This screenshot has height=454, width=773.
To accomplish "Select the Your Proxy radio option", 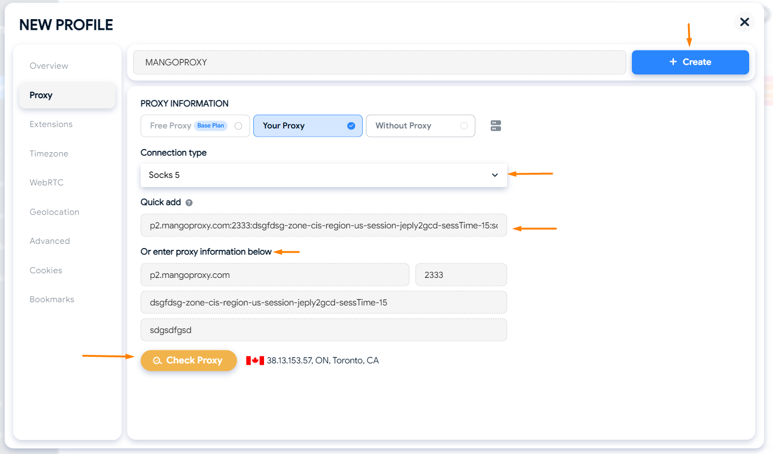I will point(308,126).
